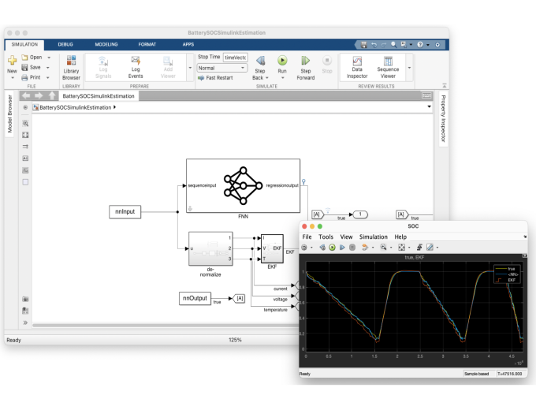Screen dimensions: 536x410
Task: Click the measurements ruler icon in SOC scope
Action: (x=430, y=248)
